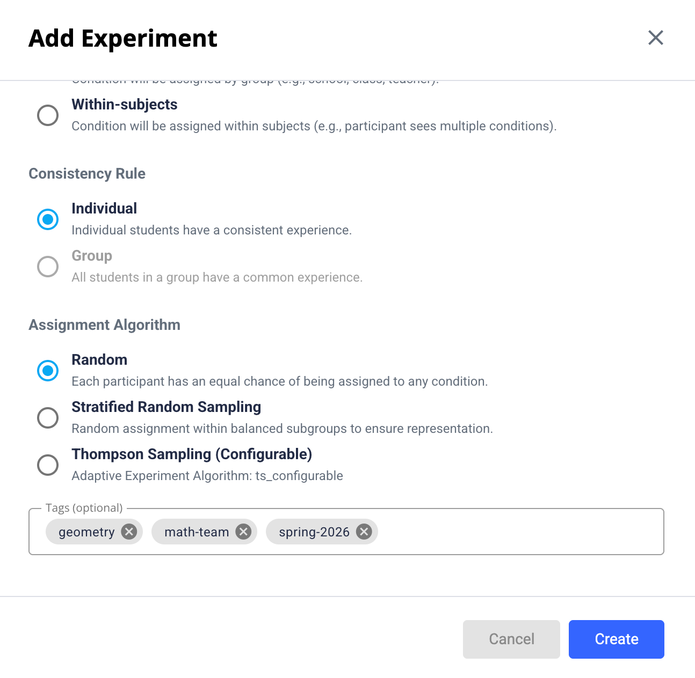The image size is (695, 678).
Task: Click the spring-2026 tag label
Action: 314,532
